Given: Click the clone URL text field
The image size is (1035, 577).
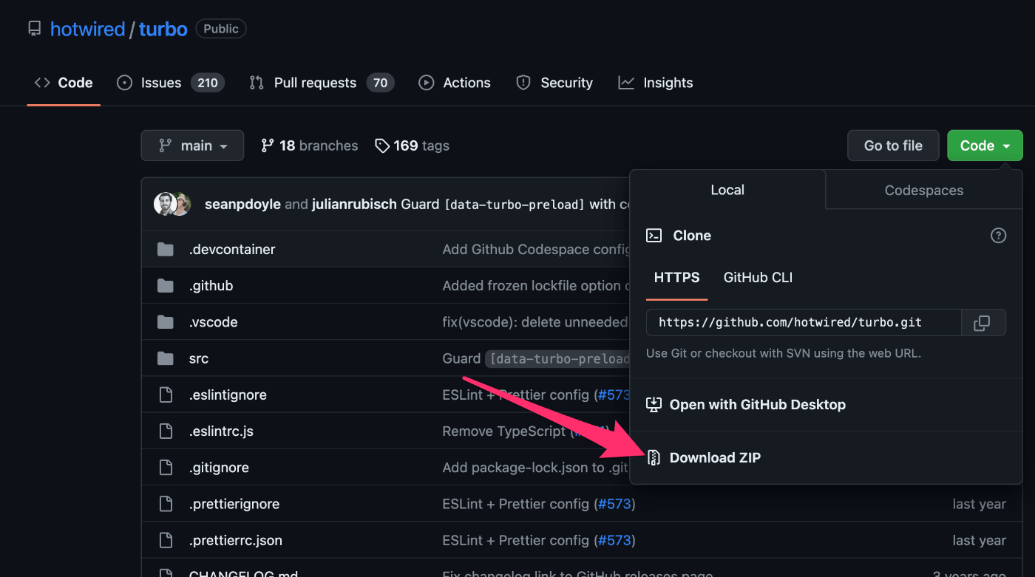Looking at the screenshot, I should pos(804,323).
